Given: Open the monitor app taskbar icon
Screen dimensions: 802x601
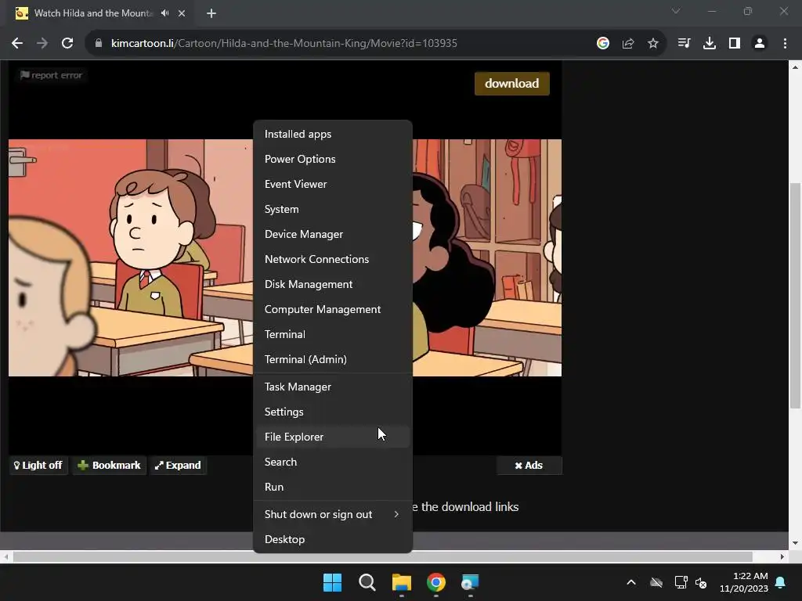Looking at the screenshot, I should pyautogui.click(x=470, y=582).
